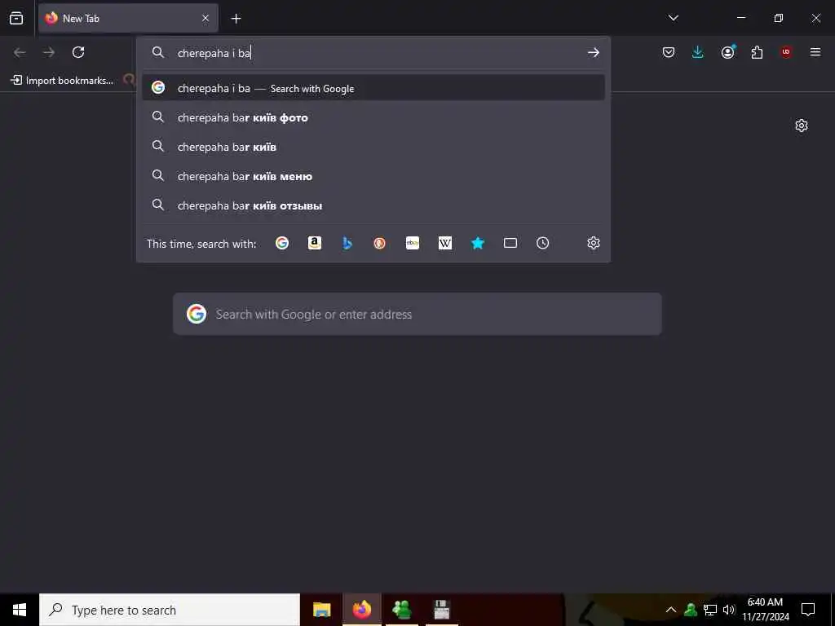
Task: Search this time with DuckDuckGo
Action: (380, 243)
